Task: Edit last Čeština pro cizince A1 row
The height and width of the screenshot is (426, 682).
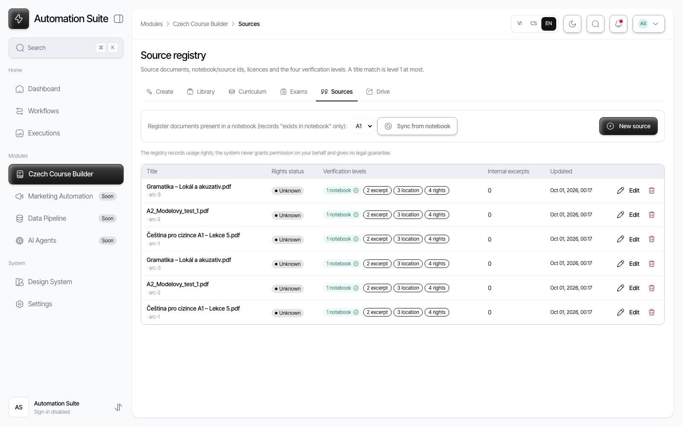Action: click(x=628, y=312)
